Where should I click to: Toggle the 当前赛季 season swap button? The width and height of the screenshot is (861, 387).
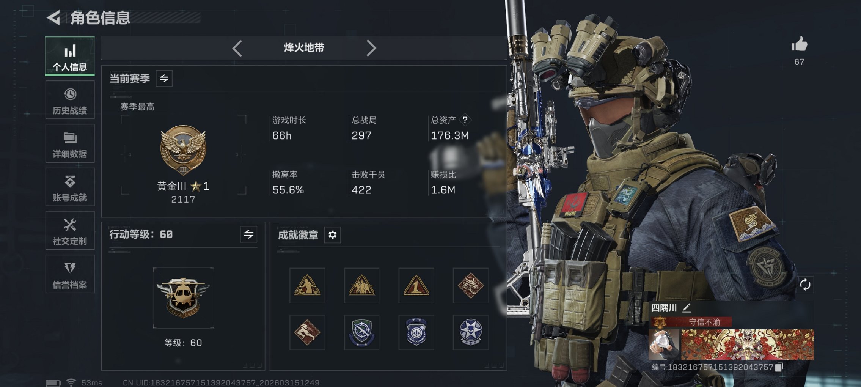164,79
